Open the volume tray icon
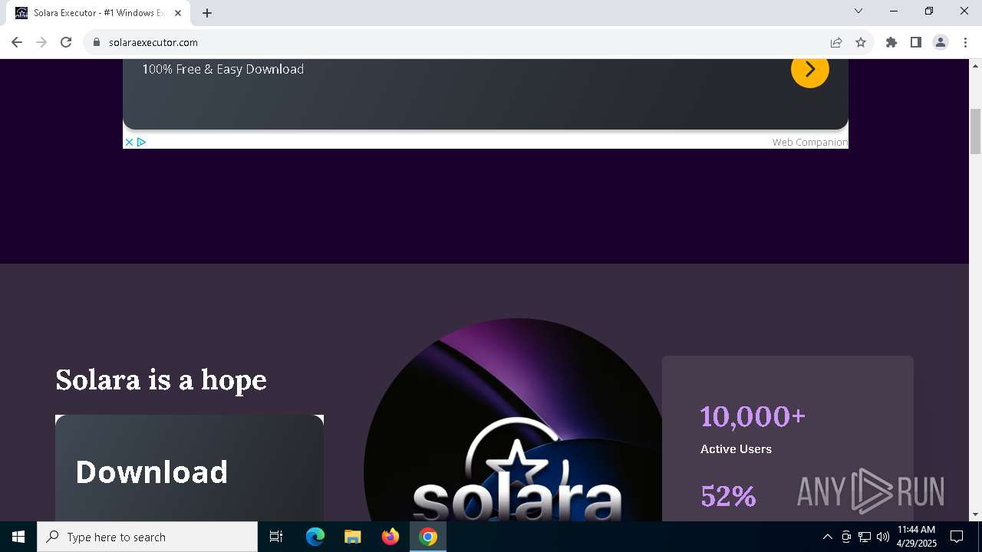Screen dimensions: 982x552 pos(883,537)
